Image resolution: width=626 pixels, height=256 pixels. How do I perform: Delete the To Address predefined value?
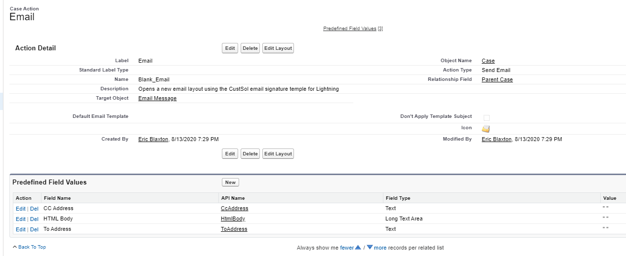tap(34, 229)
